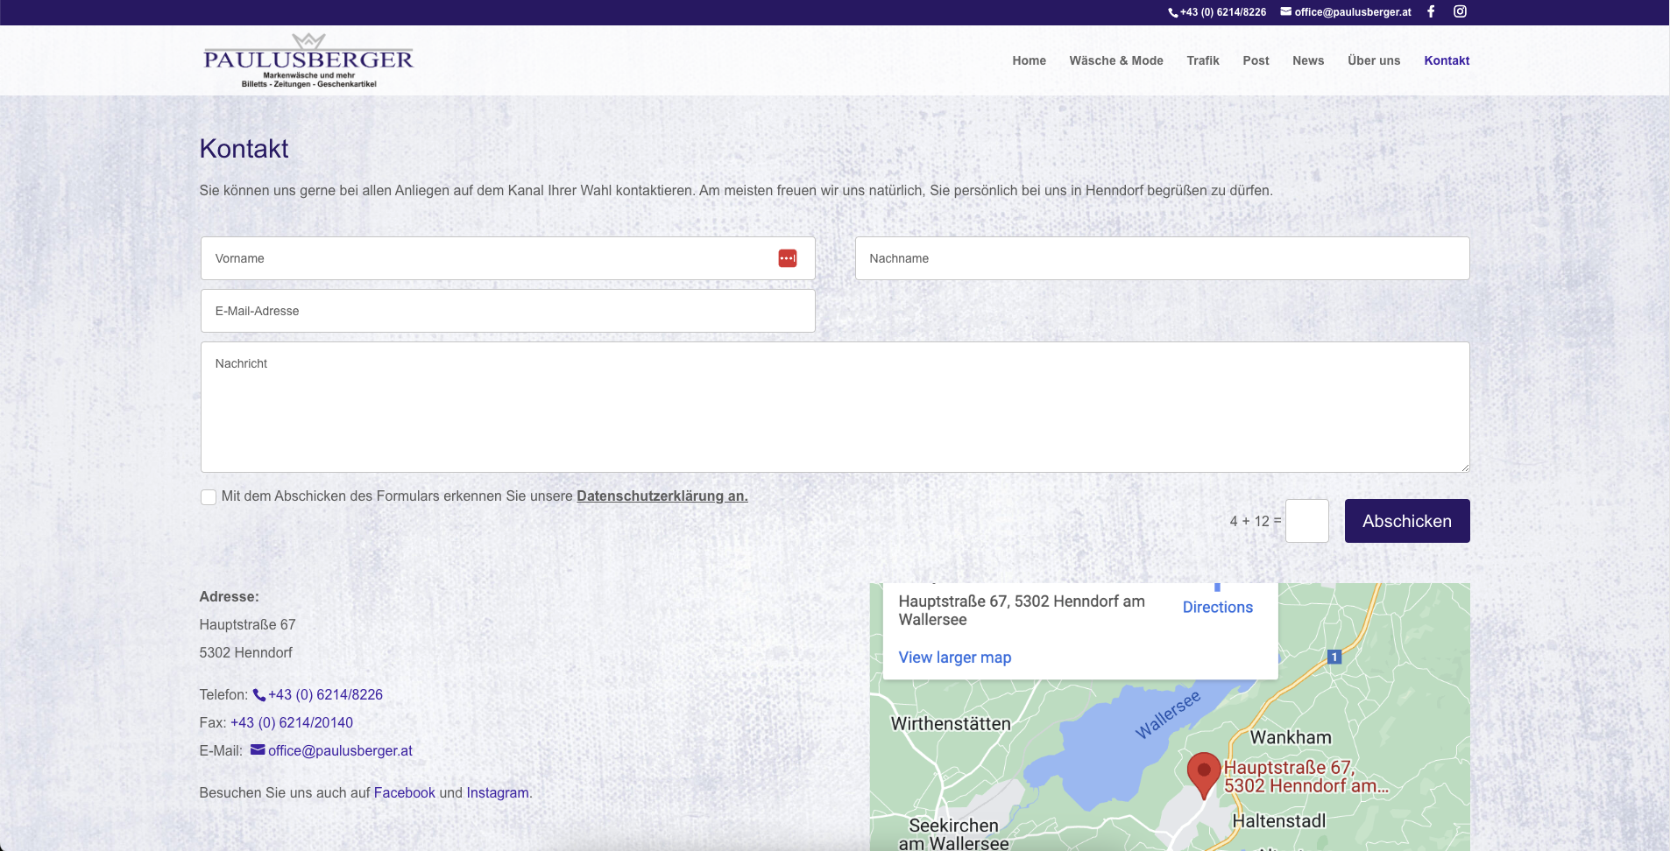The image size is (1670, 851).
Task: Click the office email address in top bar
Action: [x=1347, y=12]
